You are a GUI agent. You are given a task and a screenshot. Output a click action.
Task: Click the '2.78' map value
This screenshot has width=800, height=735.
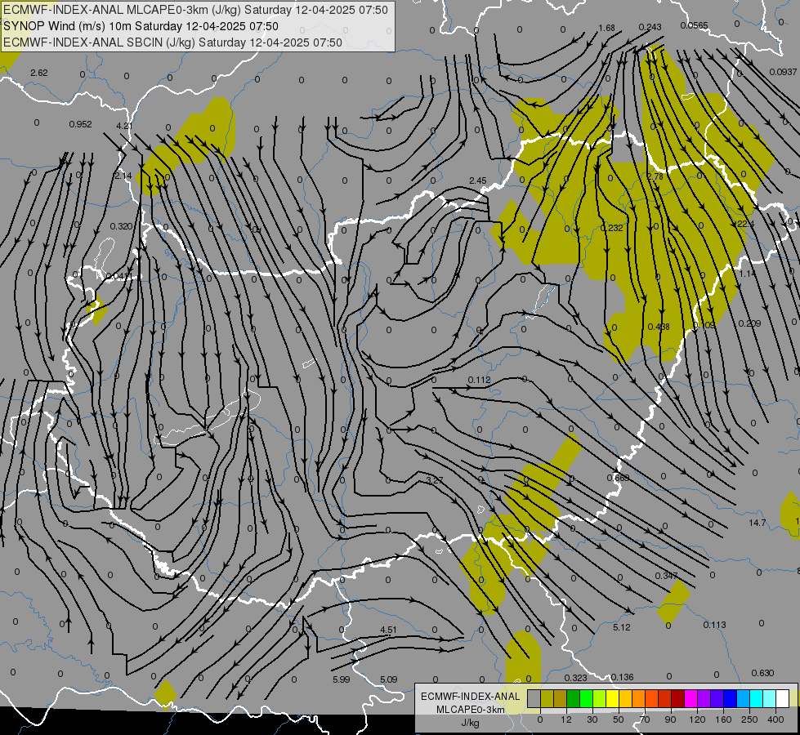[655, 176]
